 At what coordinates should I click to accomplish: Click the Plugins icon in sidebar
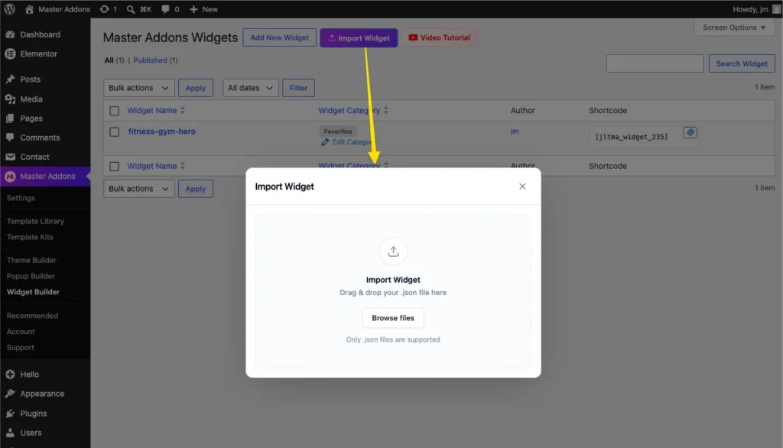coord(10,414)
